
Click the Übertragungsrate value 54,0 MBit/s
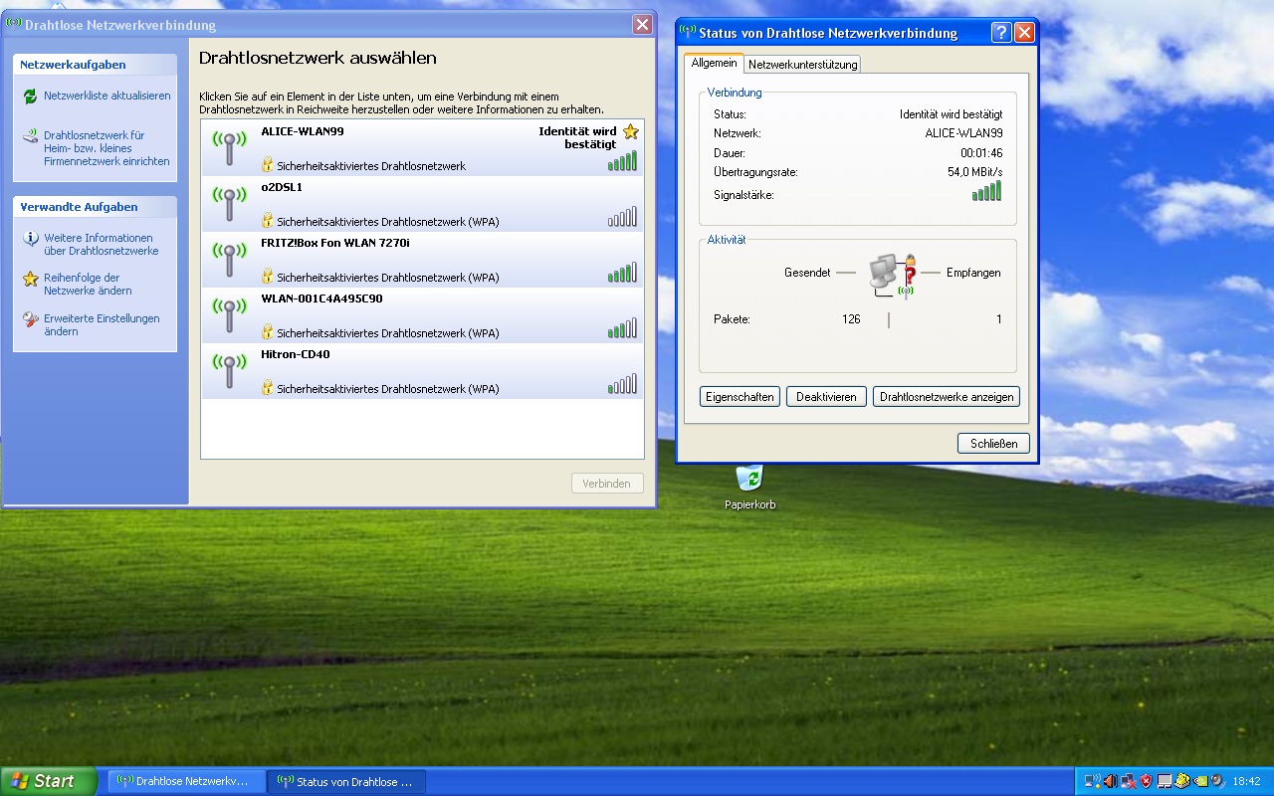coord(975,172)
